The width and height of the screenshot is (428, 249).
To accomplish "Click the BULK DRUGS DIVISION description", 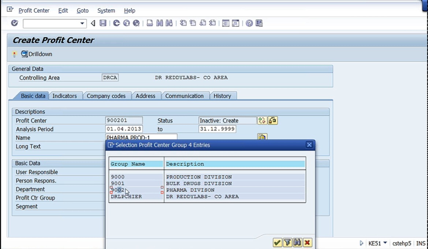I will tap(199, 184).
